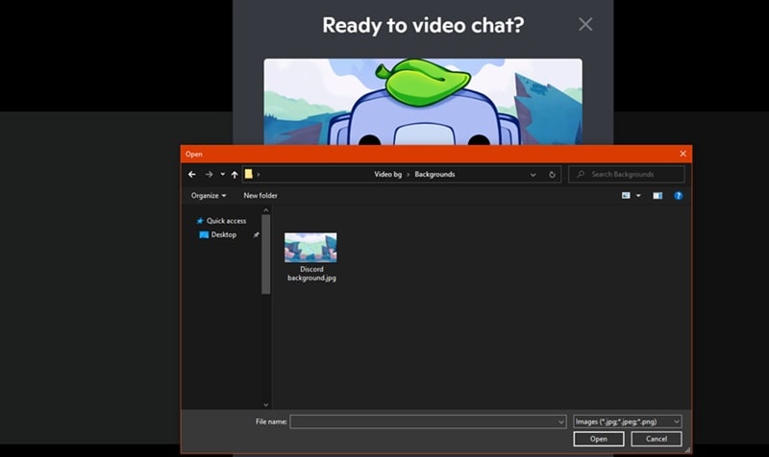Screen dimensions: 769x457
Task: Click the breadcrumb chevron after folder icon
Action: pos(259,175)
